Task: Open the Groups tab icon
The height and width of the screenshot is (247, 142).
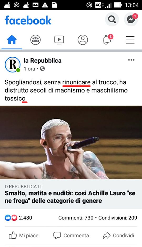Action: [x=35, y=40]
